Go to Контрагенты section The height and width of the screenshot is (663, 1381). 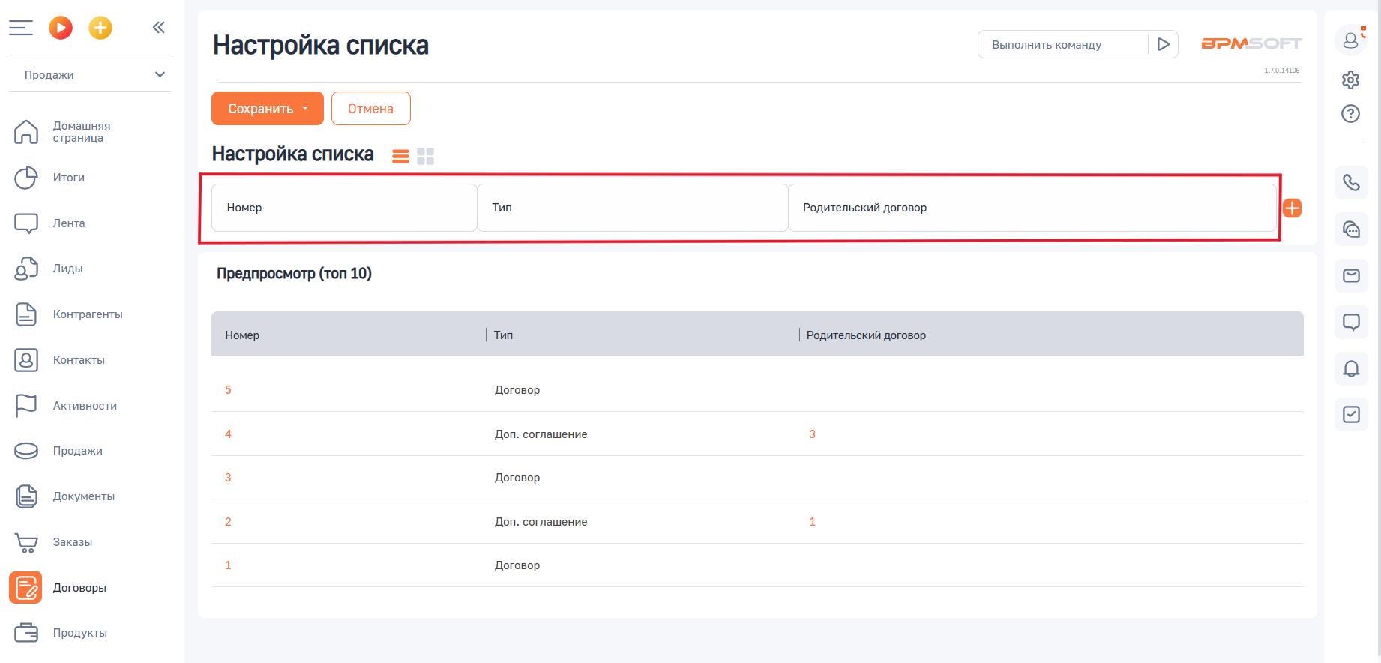[x=88, y=314]
